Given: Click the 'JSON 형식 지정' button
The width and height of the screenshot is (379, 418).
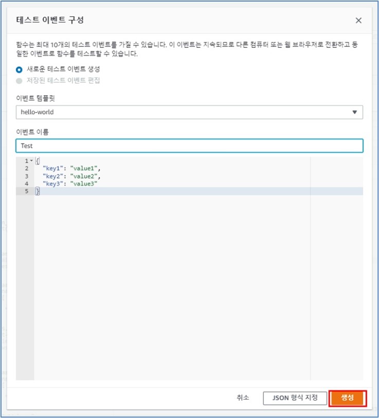Looking at the screenshot, I should [x=295, y=398].
